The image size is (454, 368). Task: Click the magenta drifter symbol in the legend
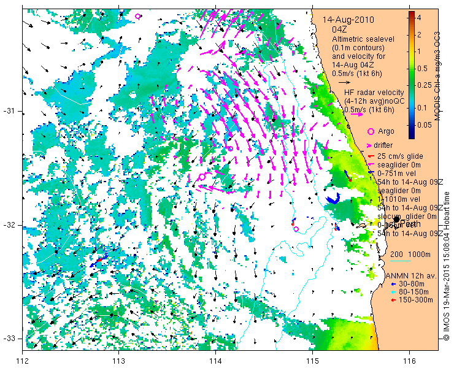click(x=369, y=145)
